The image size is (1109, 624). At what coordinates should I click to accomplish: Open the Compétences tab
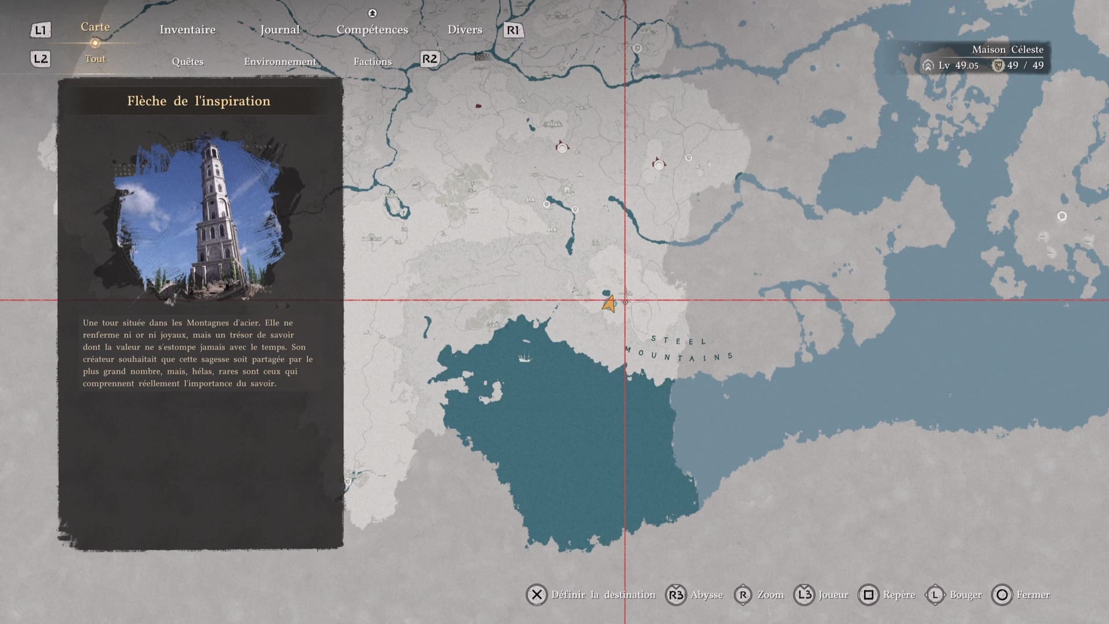[x=372, y=29]
